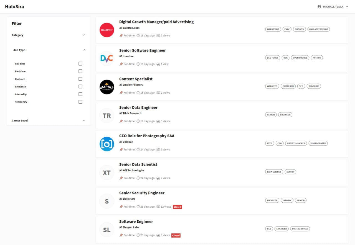The height and width of the screenshot is (245, 355).
Task: Click the Empire Flippers logo
Action: click(107, 87)
